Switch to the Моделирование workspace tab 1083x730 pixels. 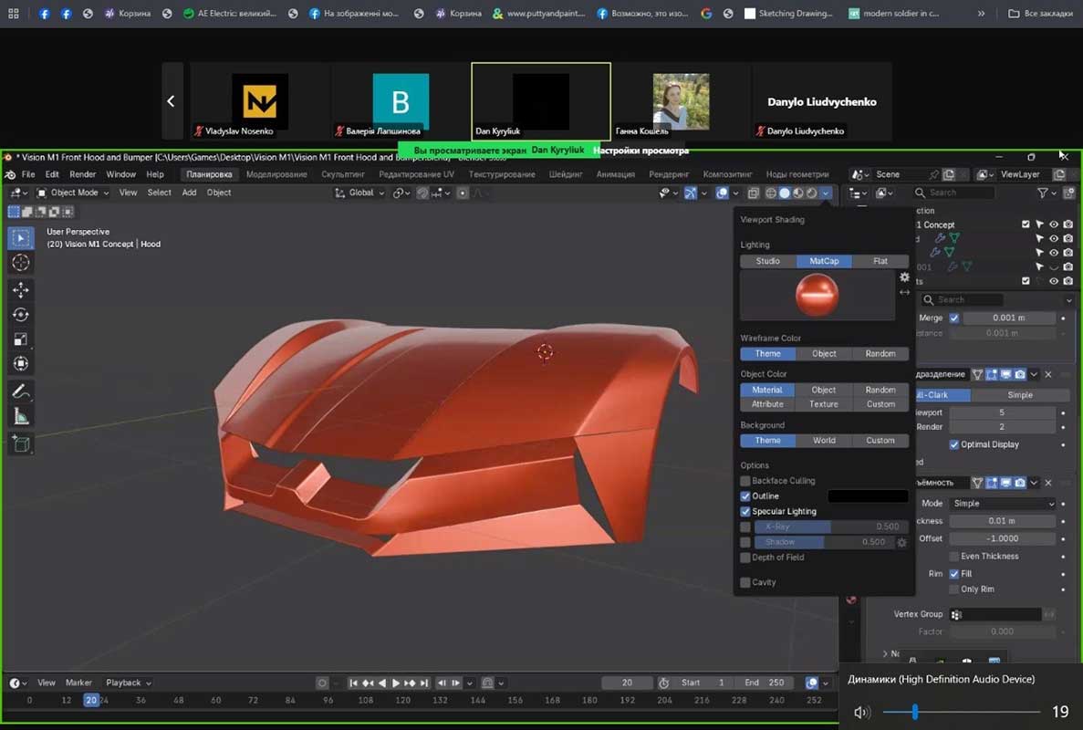[276, 174]
